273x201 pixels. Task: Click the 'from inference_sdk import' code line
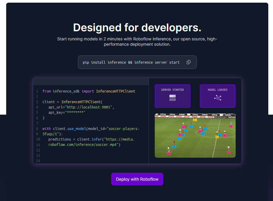pyautogui.click(x=89, y=91)
